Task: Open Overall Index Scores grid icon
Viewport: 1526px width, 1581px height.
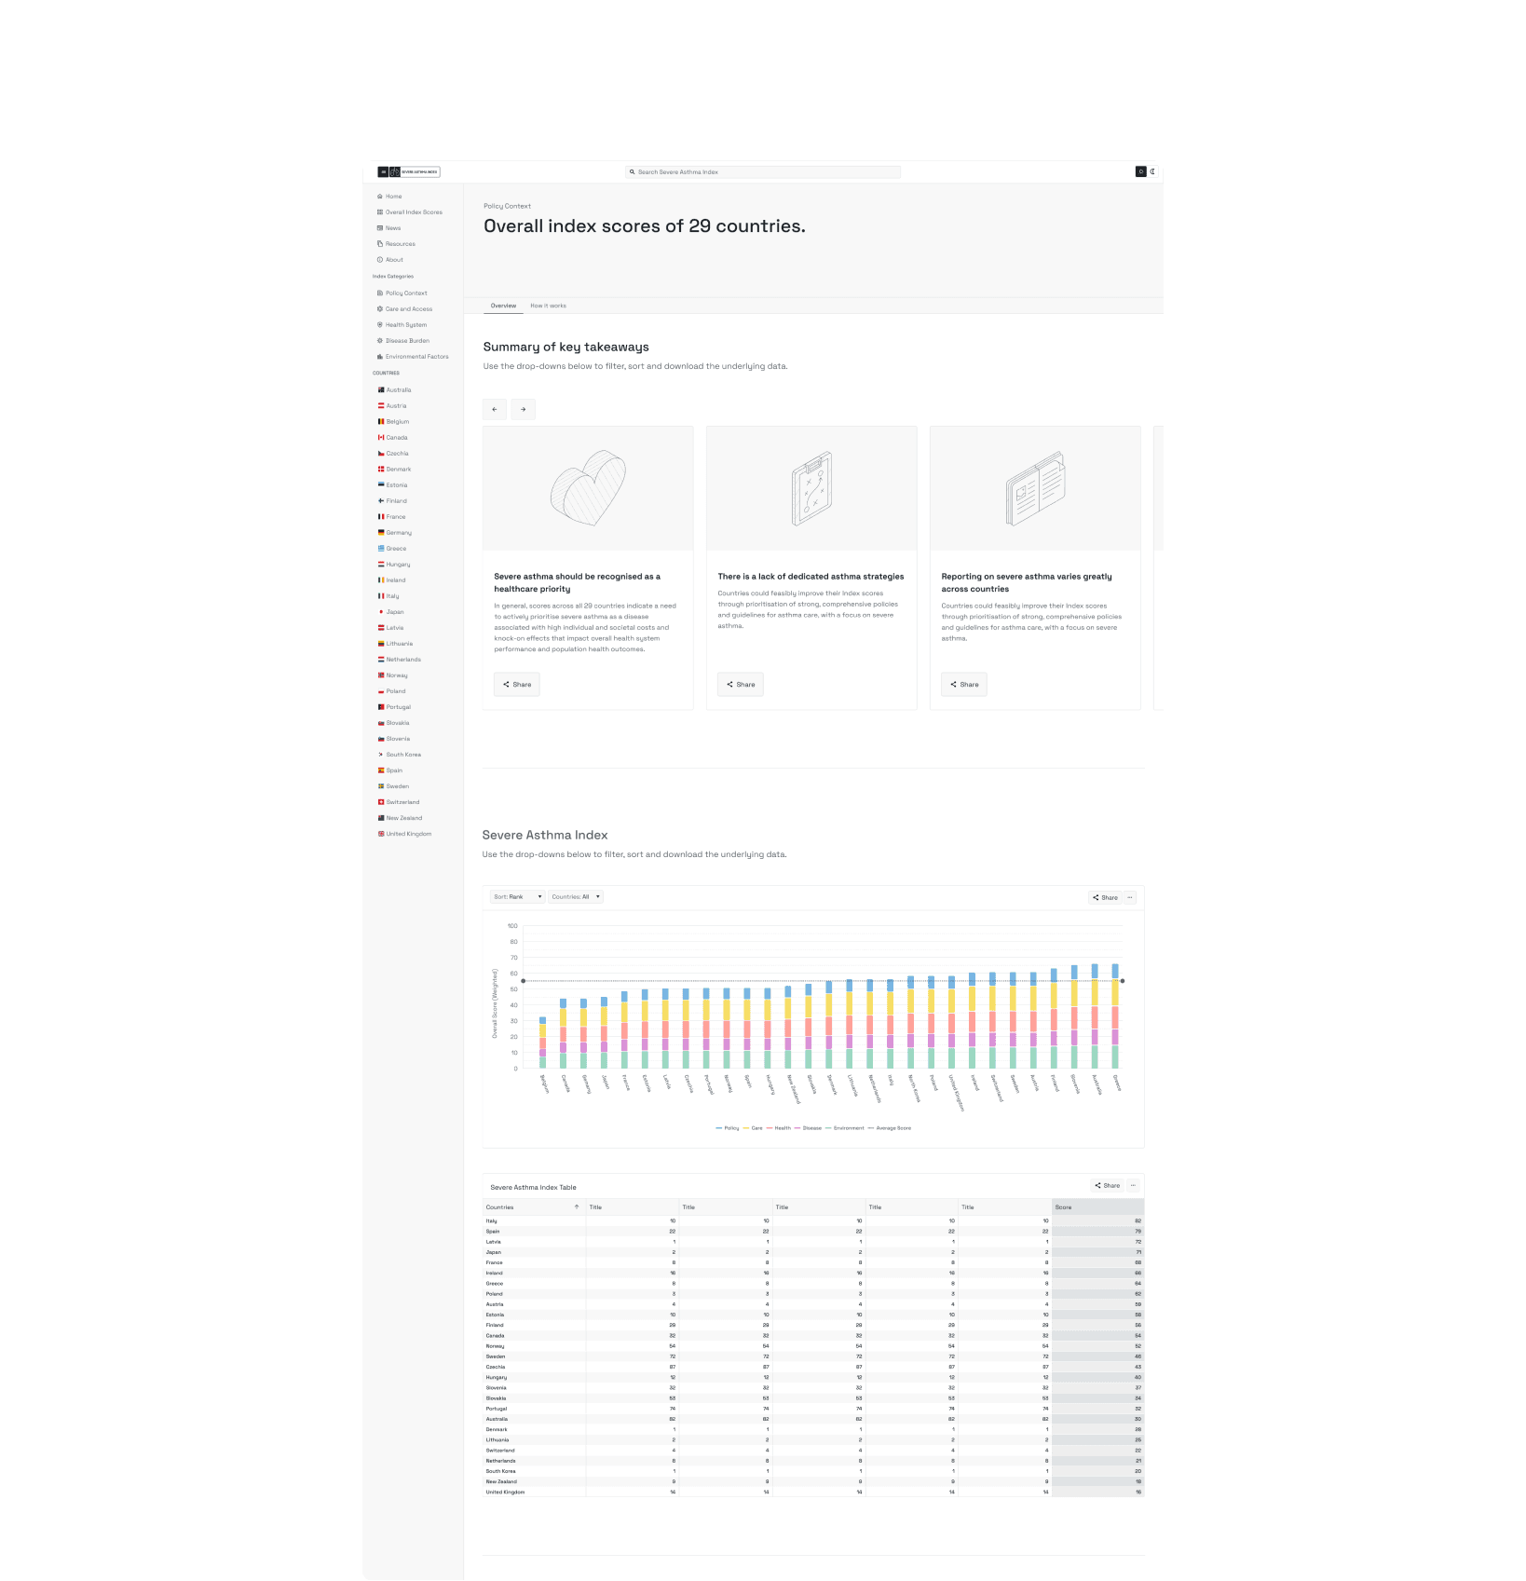Action: (x=380, y=212)
